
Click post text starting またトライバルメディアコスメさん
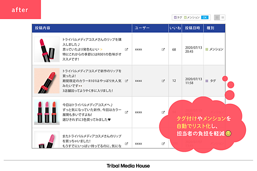click(x=92, y=141)
